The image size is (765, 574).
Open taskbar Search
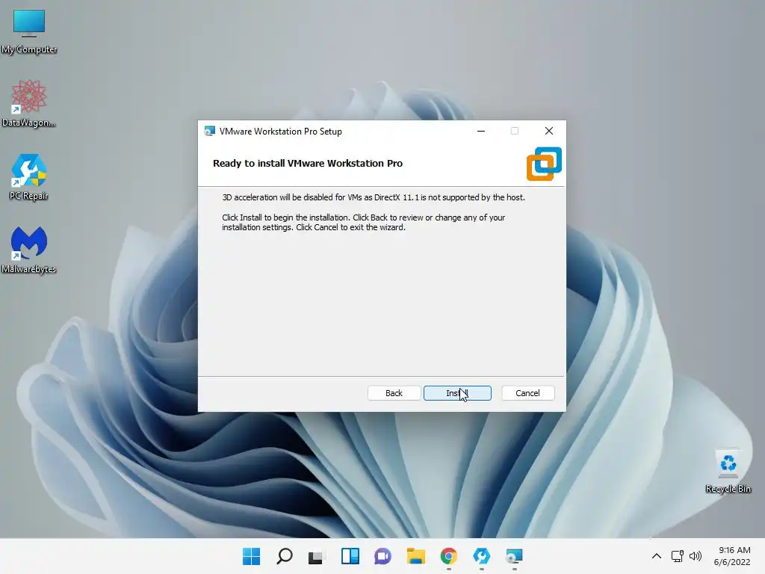285,556
